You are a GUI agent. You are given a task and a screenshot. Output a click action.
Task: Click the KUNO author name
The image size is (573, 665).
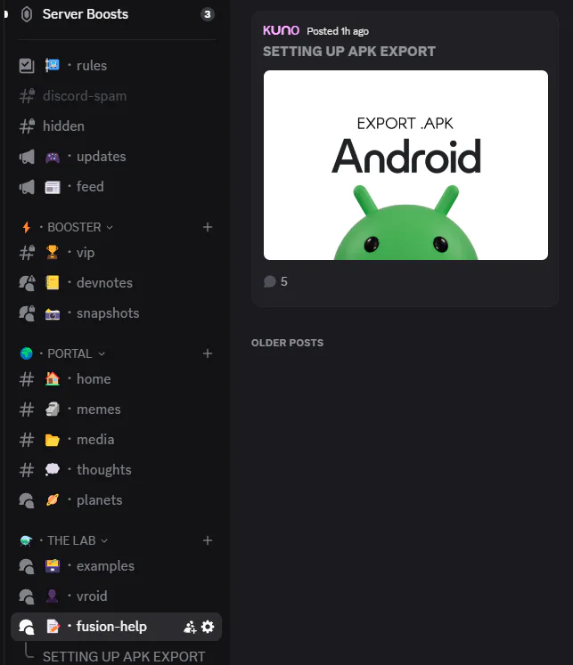(281, 30)
